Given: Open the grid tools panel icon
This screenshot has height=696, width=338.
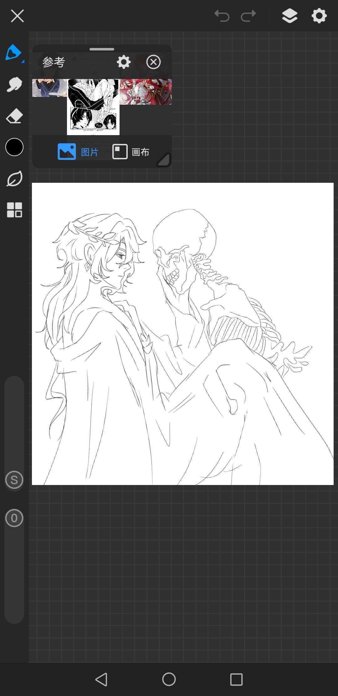Looking at the screenshot, I should click(14, 210).
